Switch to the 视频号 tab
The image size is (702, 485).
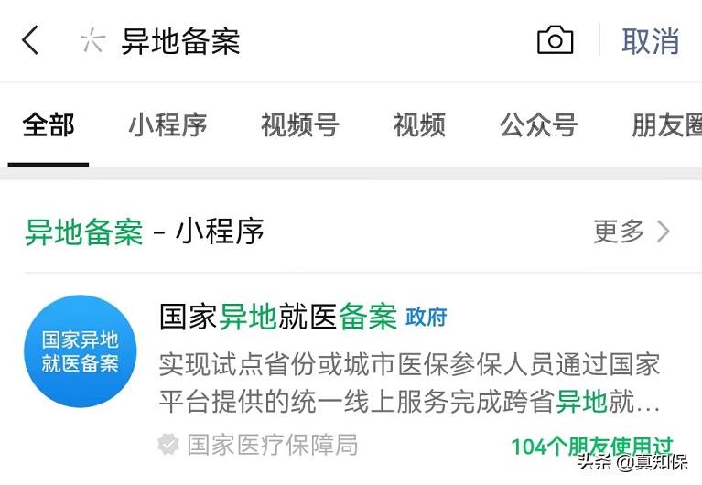(x=299, y=125)
